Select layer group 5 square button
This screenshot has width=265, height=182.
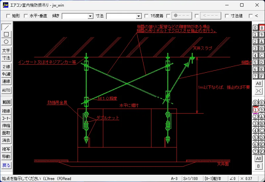pos(255,62)
